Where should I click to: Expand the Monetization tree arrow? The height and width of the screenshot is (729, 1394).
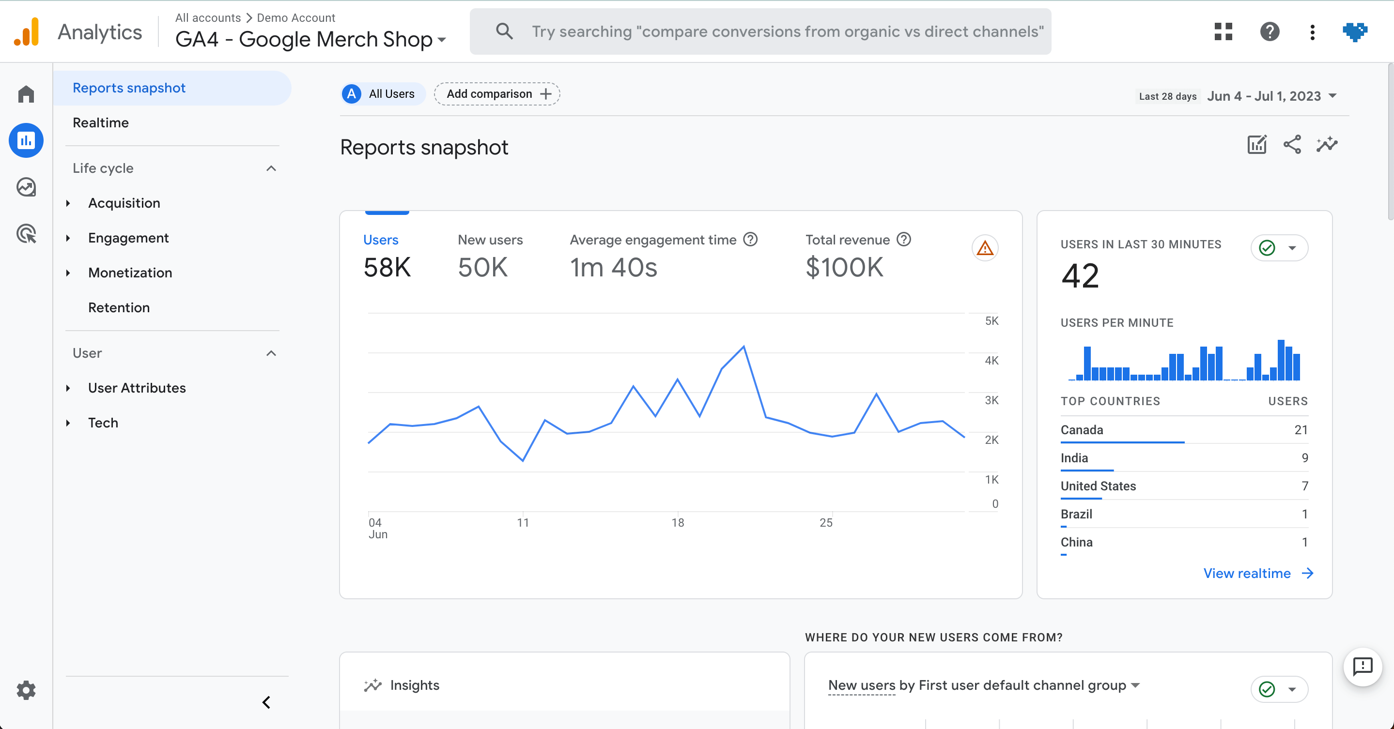(68, 273)
